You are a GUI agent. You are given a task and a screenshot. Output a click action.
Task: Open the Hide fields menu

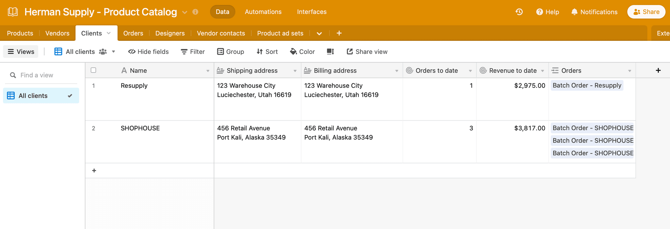click(x=148, y=52)
